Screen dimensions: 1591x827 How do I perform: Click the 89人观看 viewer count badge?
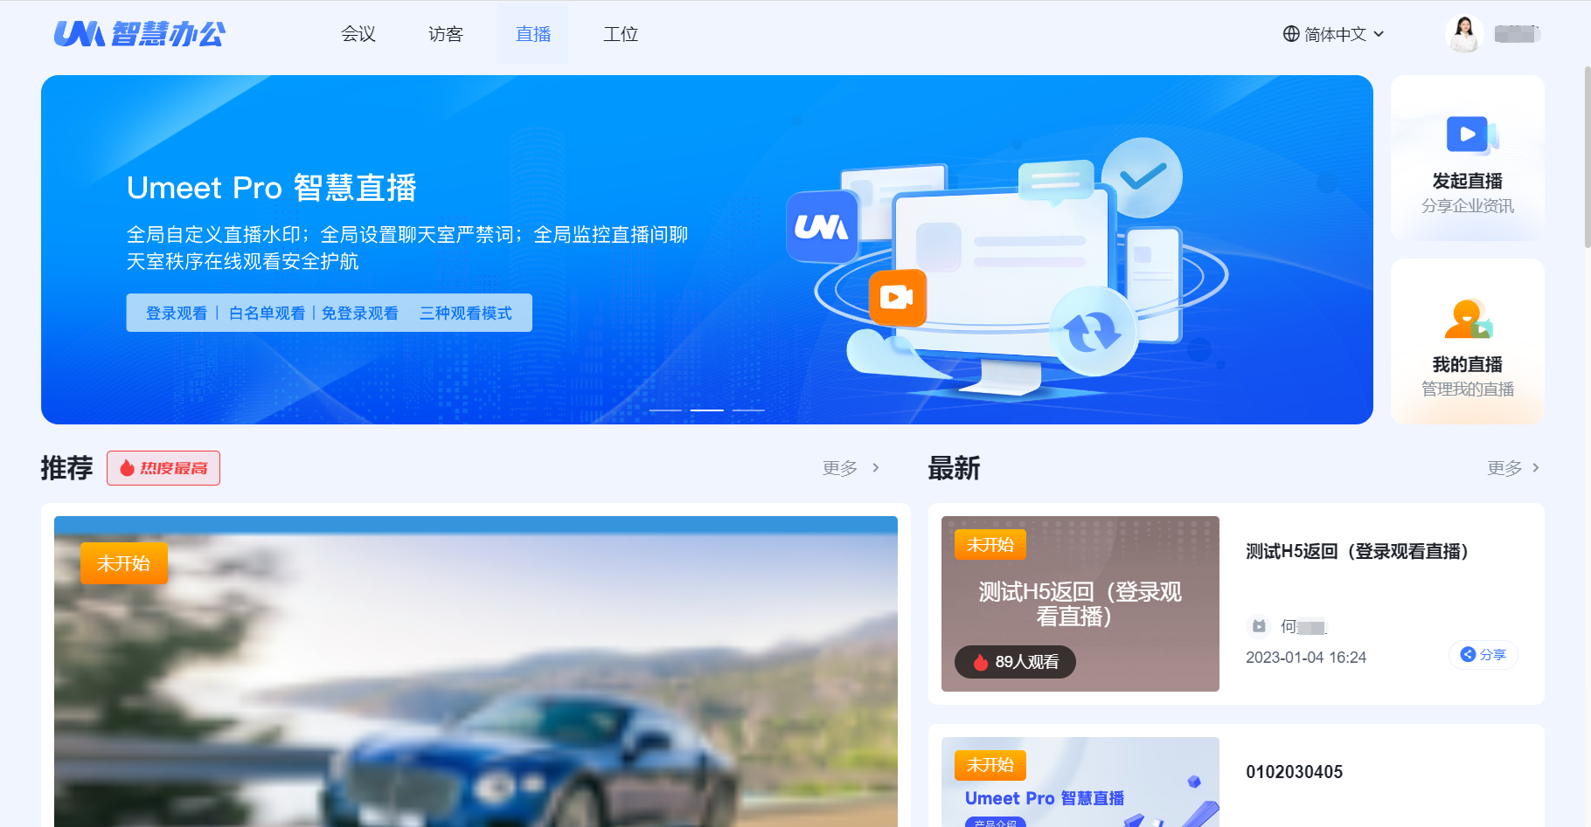1015,662
